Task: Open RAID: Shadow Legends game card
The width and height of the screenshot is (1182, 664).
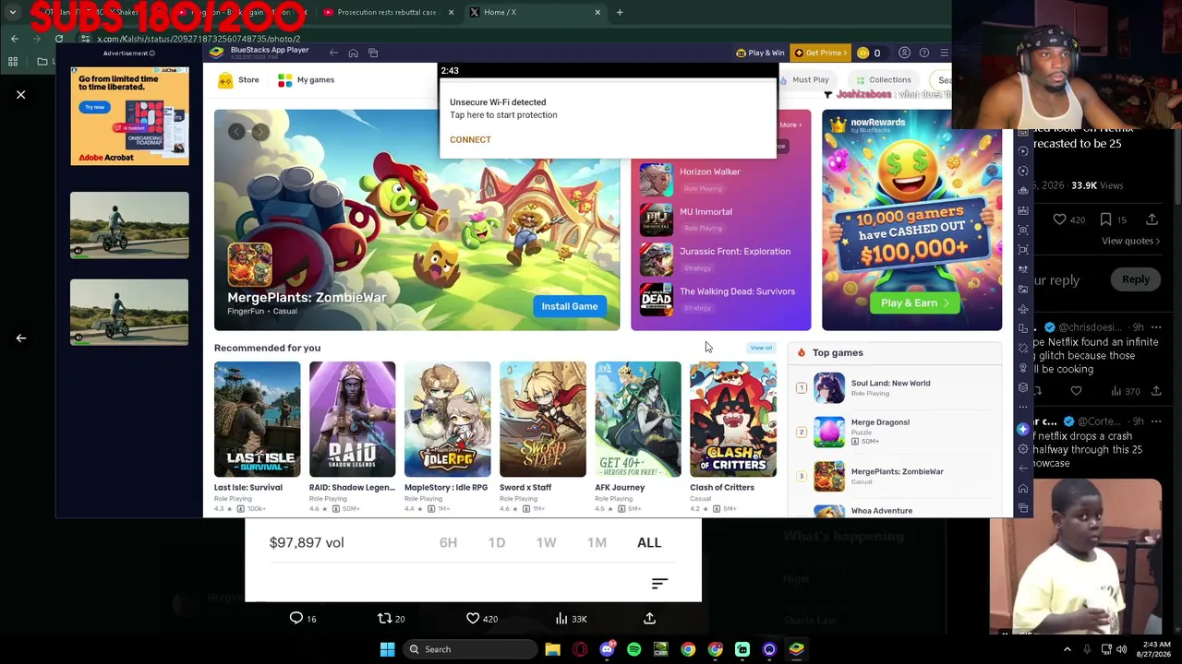Action: [352, 437]
